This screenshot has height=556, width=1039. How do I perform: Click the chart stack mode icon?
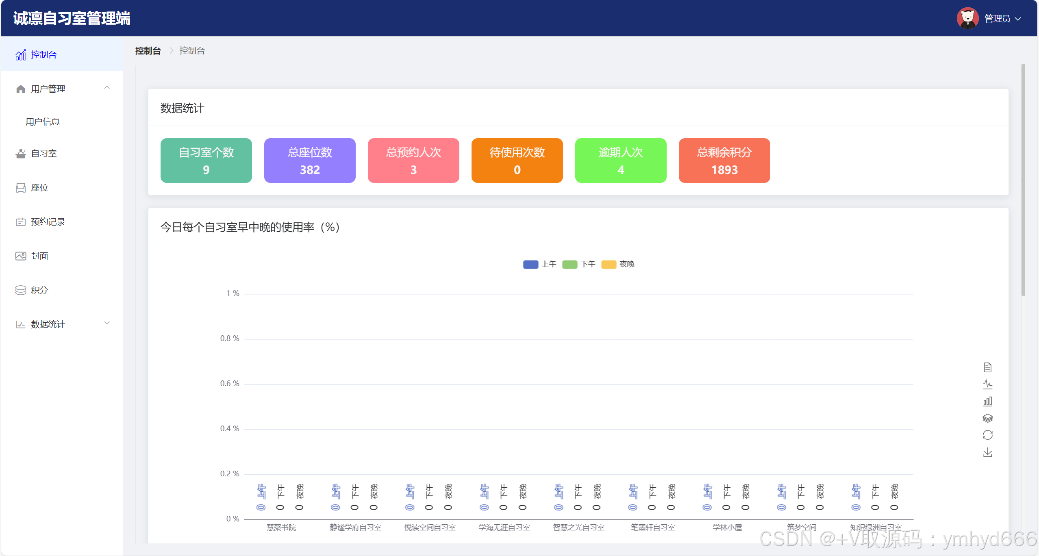pyautogui.click(x=987, y=418)
